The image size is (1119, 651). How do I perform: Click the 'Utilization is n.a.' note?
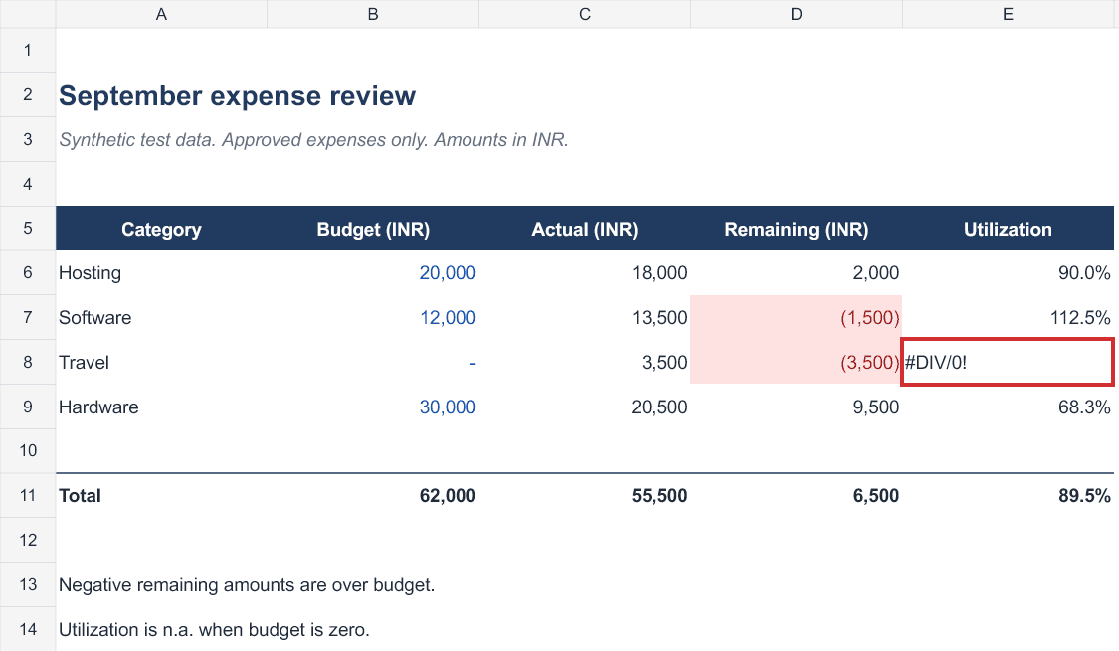[214, 629]
